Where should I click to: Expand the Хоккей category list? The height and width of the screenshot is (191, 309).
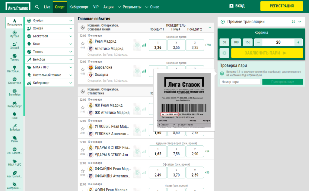tap(71, 28)
